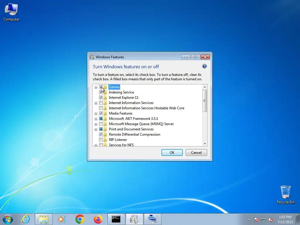Launch Windows Media Player from taskbar
The height and width of the screenshot is (225, 300).
pos(62,219)
